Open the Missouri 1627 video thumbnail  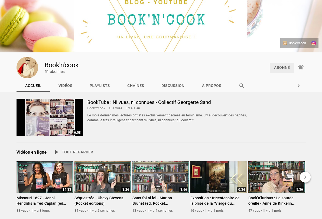[x=45, y=177]
